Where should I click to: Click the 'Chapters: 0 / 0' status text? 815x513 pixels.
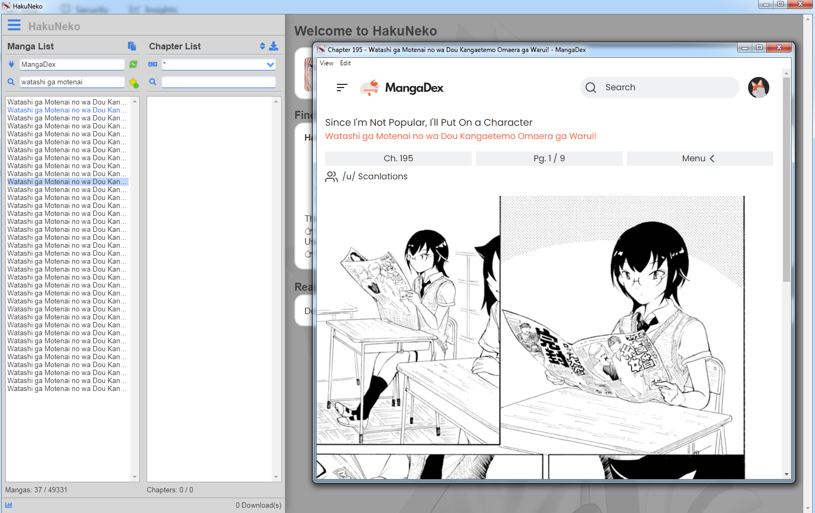170,490
